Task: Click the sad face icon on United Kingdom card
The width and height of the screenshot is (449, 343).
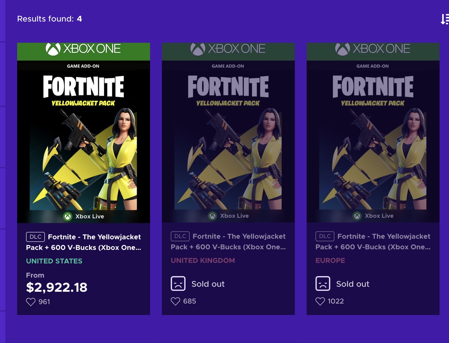Action: tap(178, 283)
